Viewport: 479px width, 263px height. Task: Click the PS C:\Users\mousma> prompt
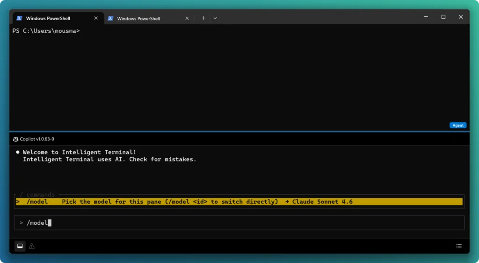click(x=46, y=31)
